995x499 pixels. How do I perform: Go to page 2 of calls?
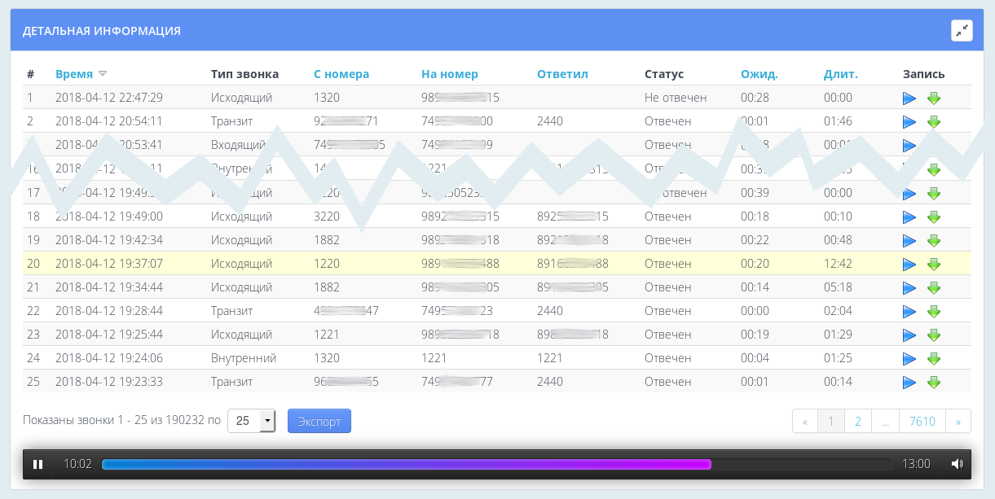point(857,421)
